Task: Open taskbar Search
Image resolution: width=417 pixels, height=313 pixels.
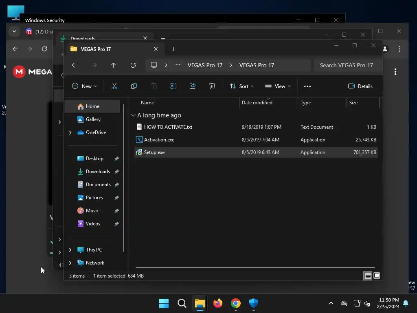Action: 182,303
